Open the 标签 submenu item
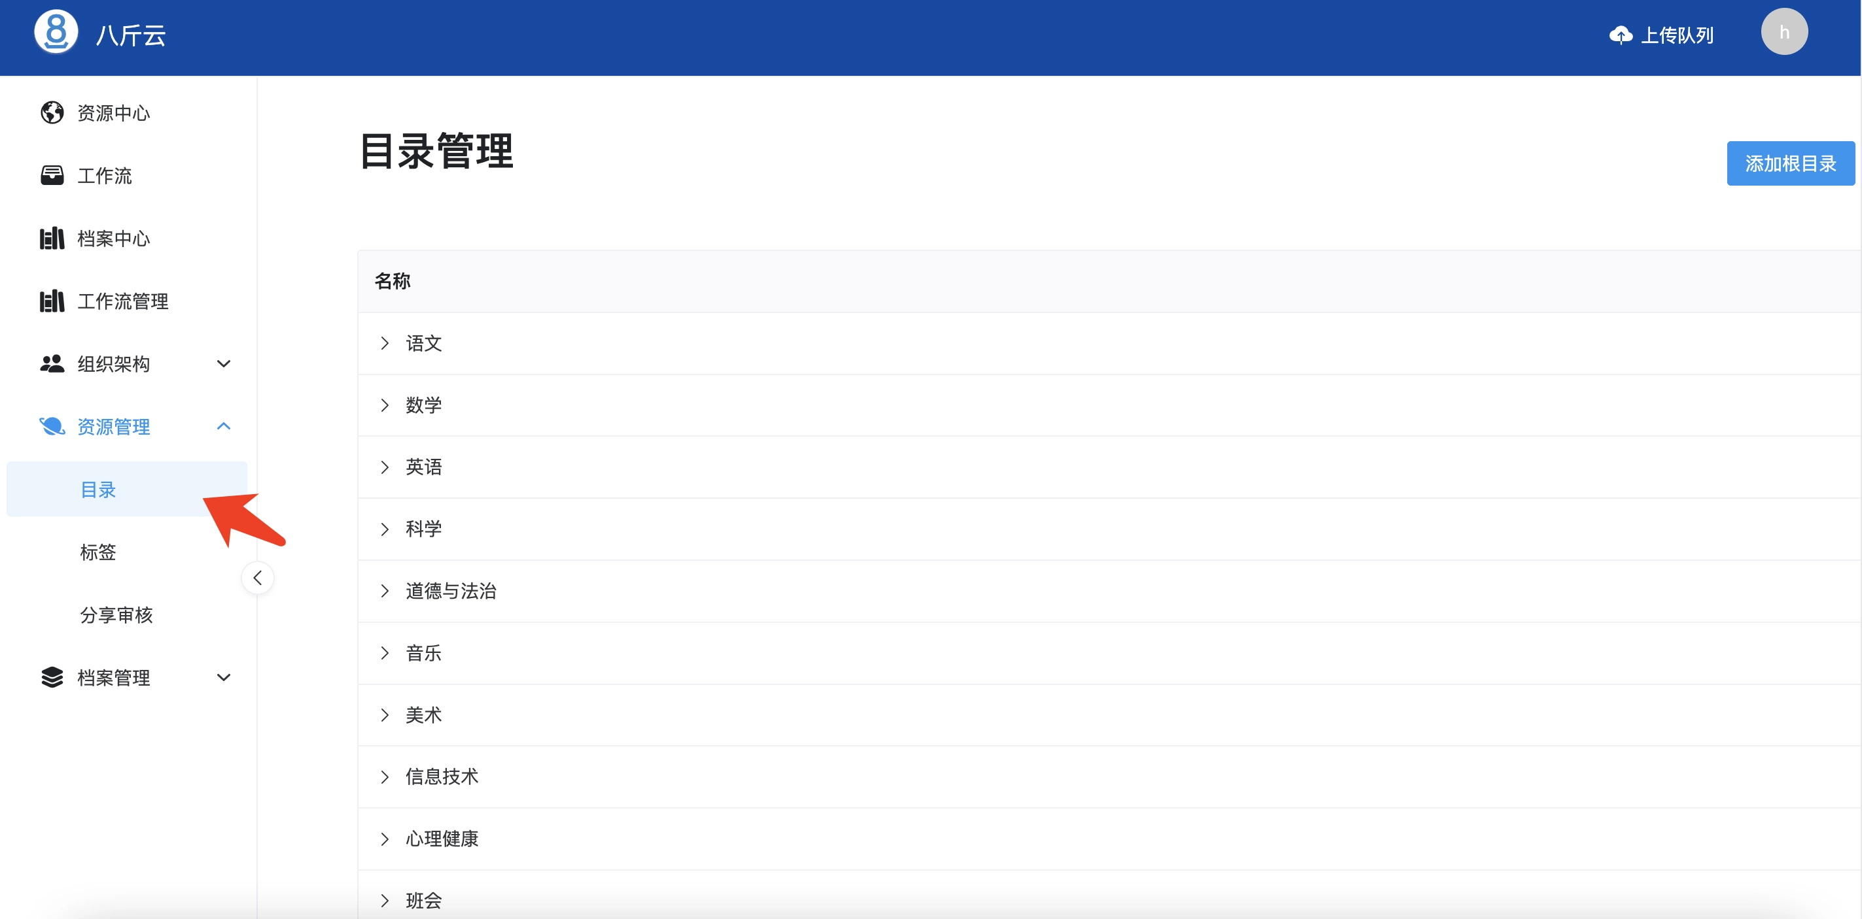This screenshot has height=919, width=1862. [x=98, y=552]
